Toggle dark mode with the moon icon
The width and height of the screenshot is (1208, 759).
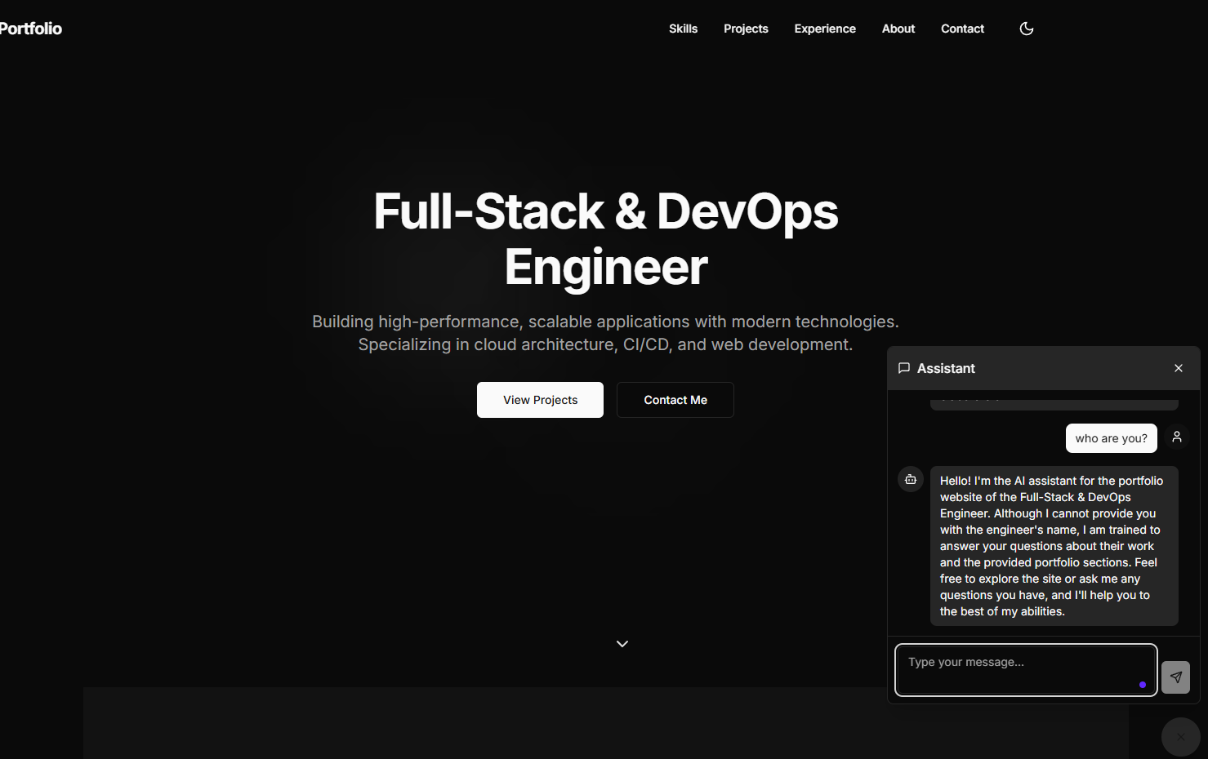[1026, 29]
